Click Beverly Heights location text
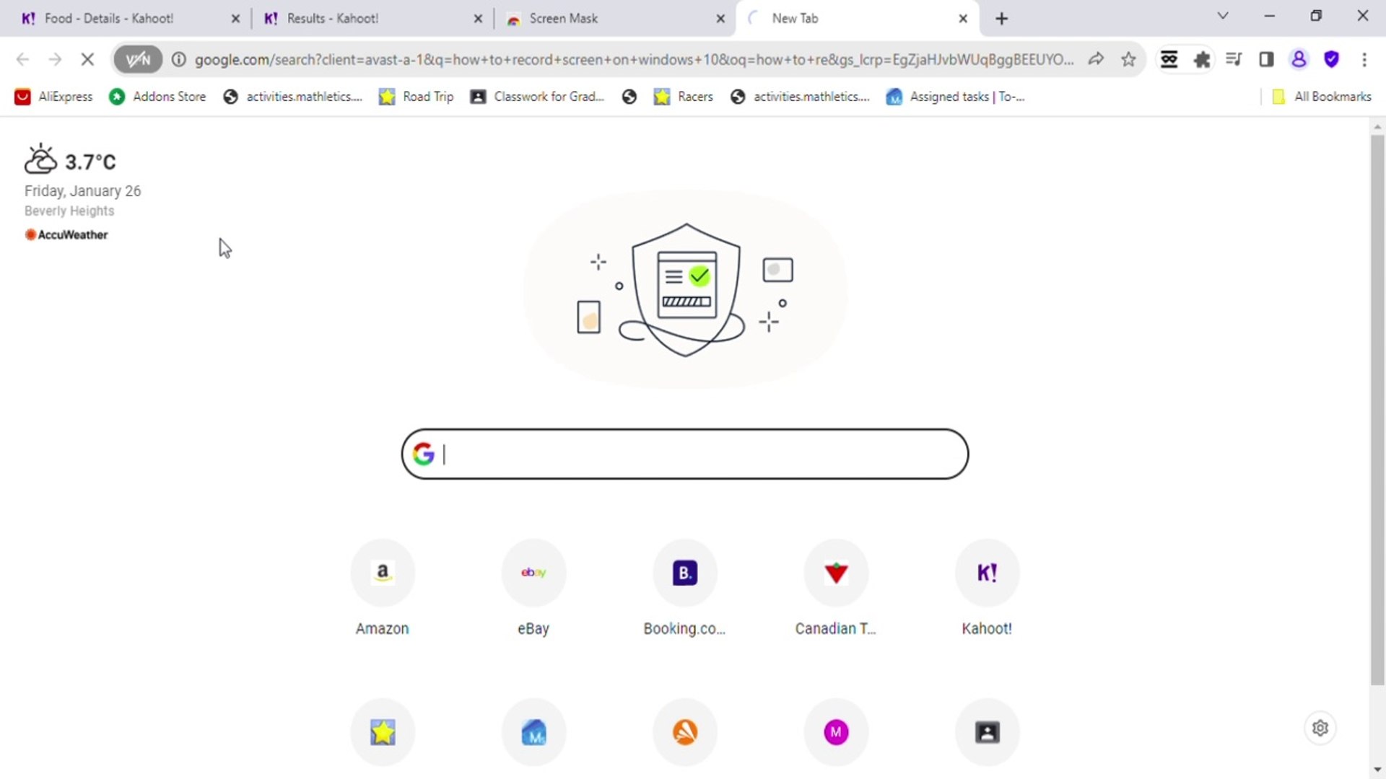 click(69, 211)
